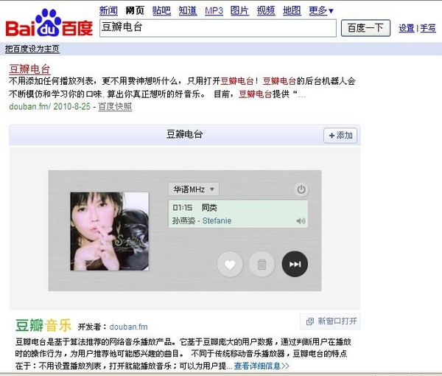Click the 新窗口打开 icon button

(x=331, y=321)
